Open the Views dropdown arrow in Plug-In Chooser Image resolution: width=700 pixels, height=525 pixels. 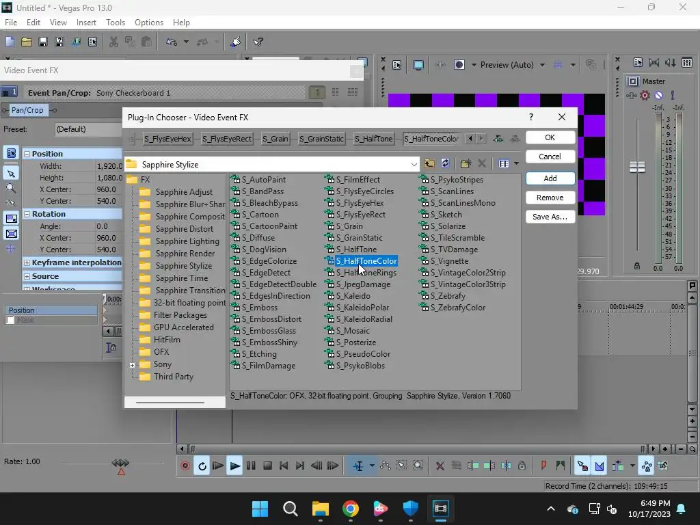point(516,163)
